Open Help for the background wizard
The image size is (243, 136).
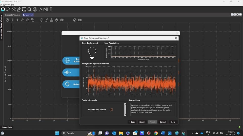click(x=173, y=122)
